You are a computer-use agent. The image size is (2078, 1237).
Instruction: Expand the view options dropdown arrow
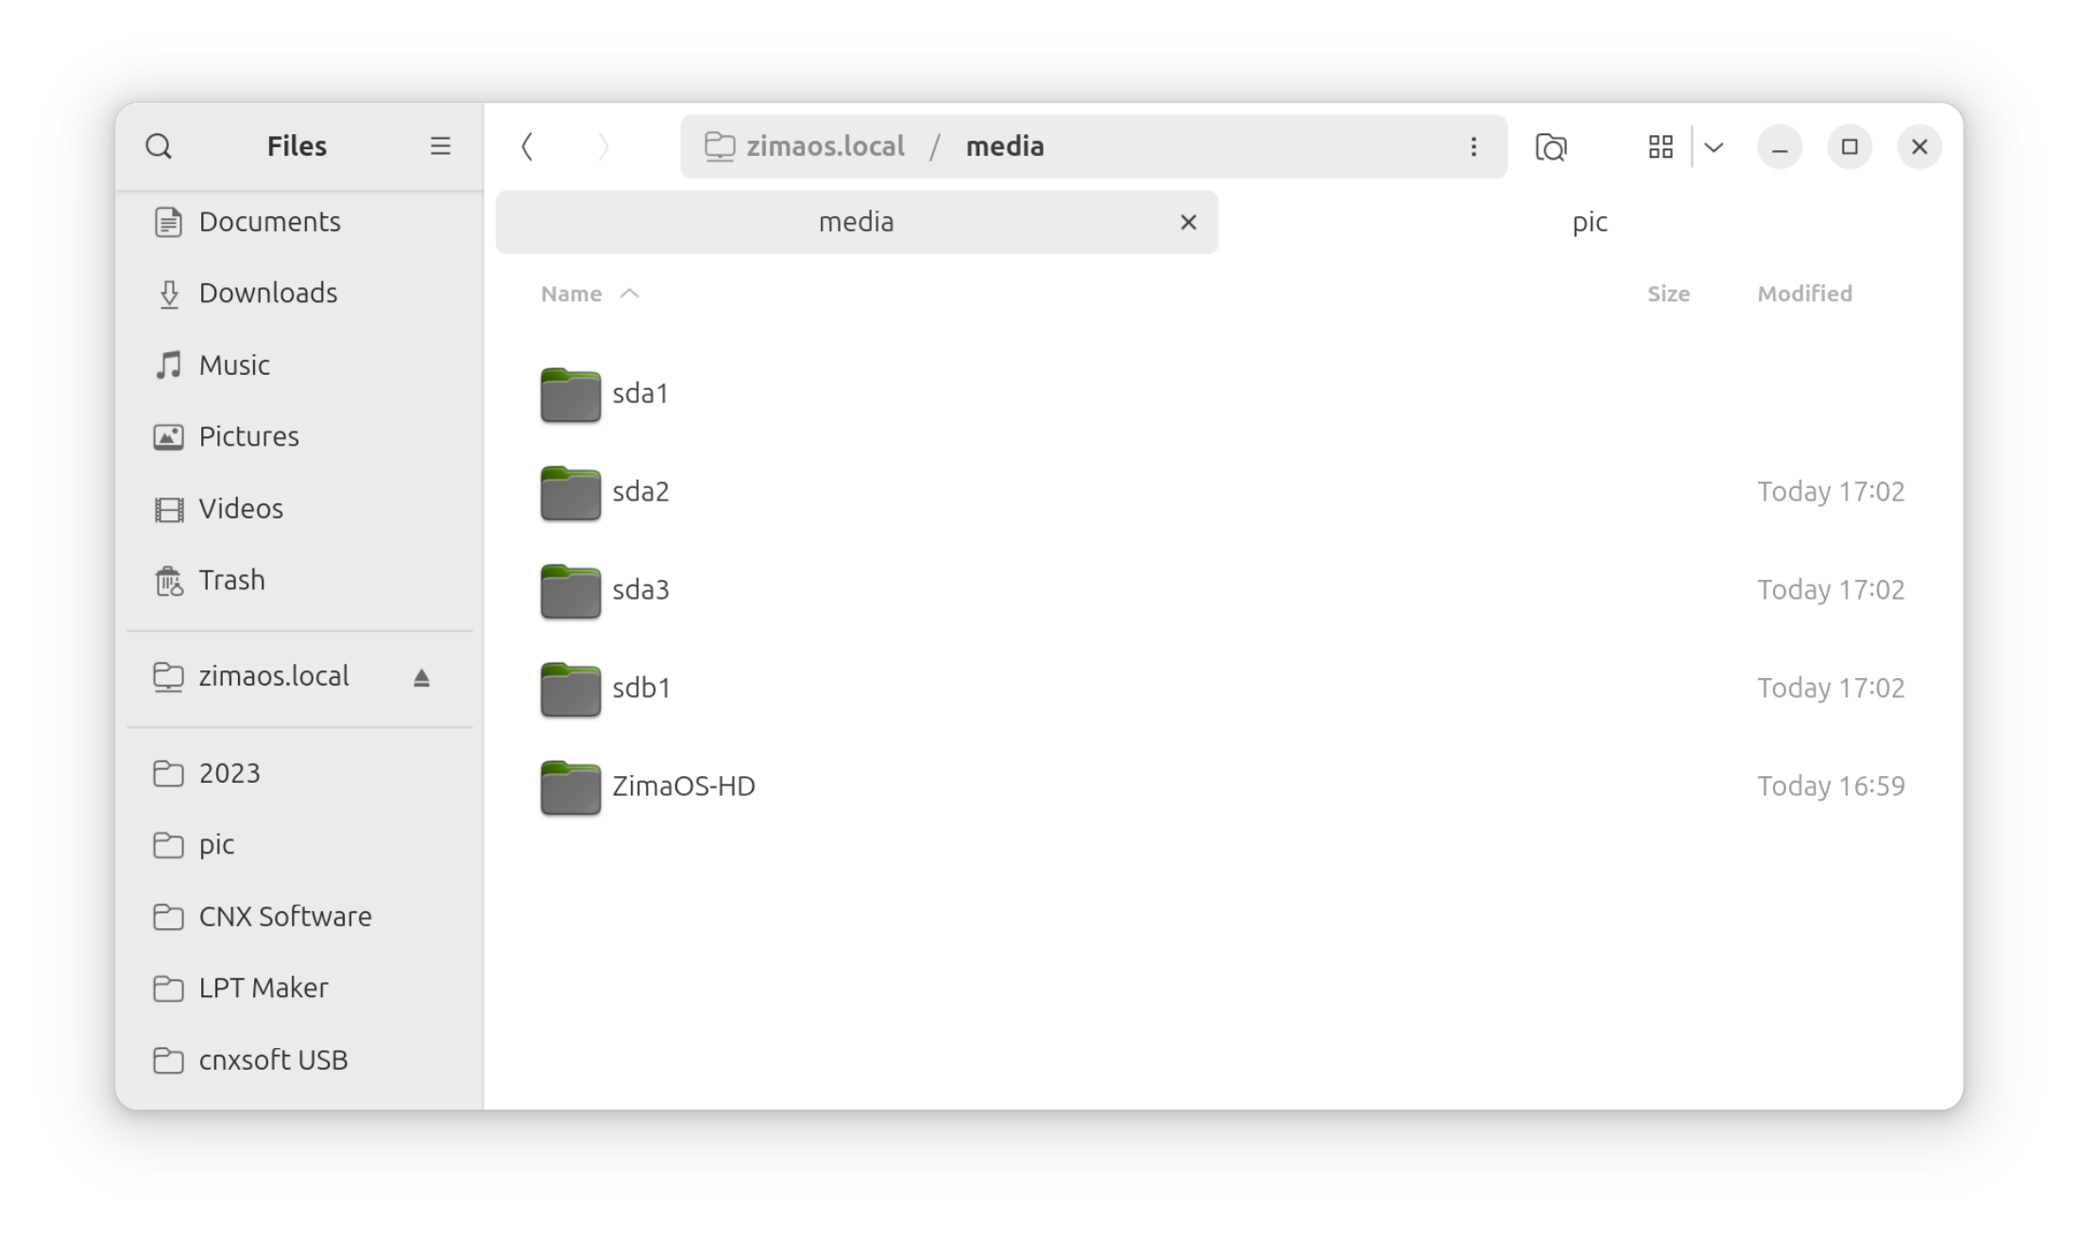coord(1714,146)
